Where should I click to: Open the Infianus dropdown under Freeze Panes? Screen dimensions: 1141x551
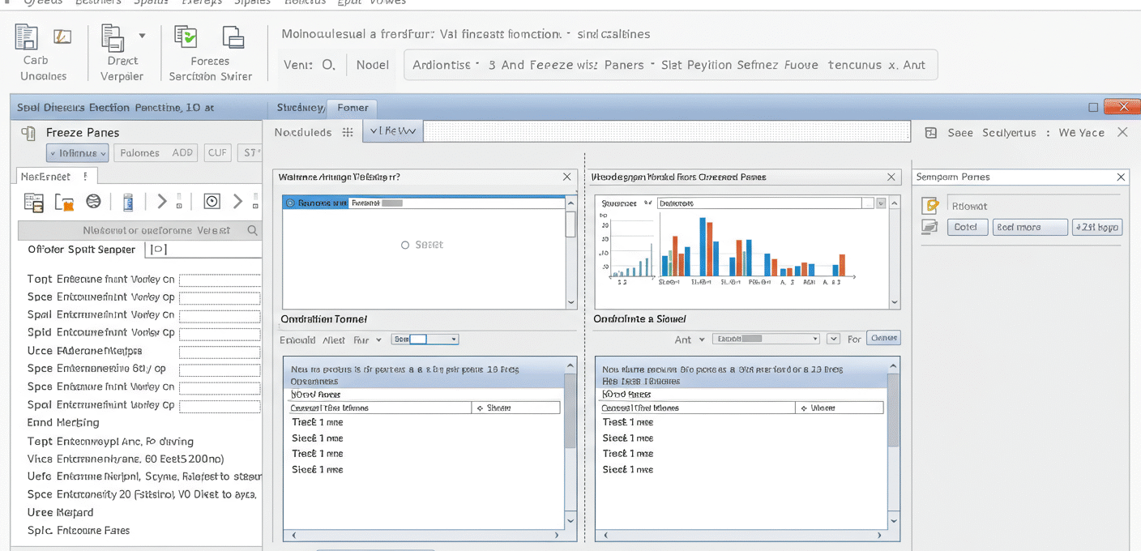tap(77, 152)
